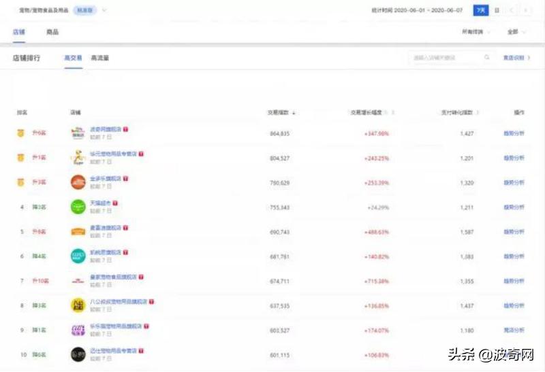
Task: Open the 竞店识别 link at top right
Action: (516, 58)
